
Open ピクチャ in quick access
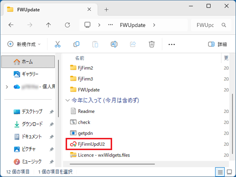coord(24,149)
